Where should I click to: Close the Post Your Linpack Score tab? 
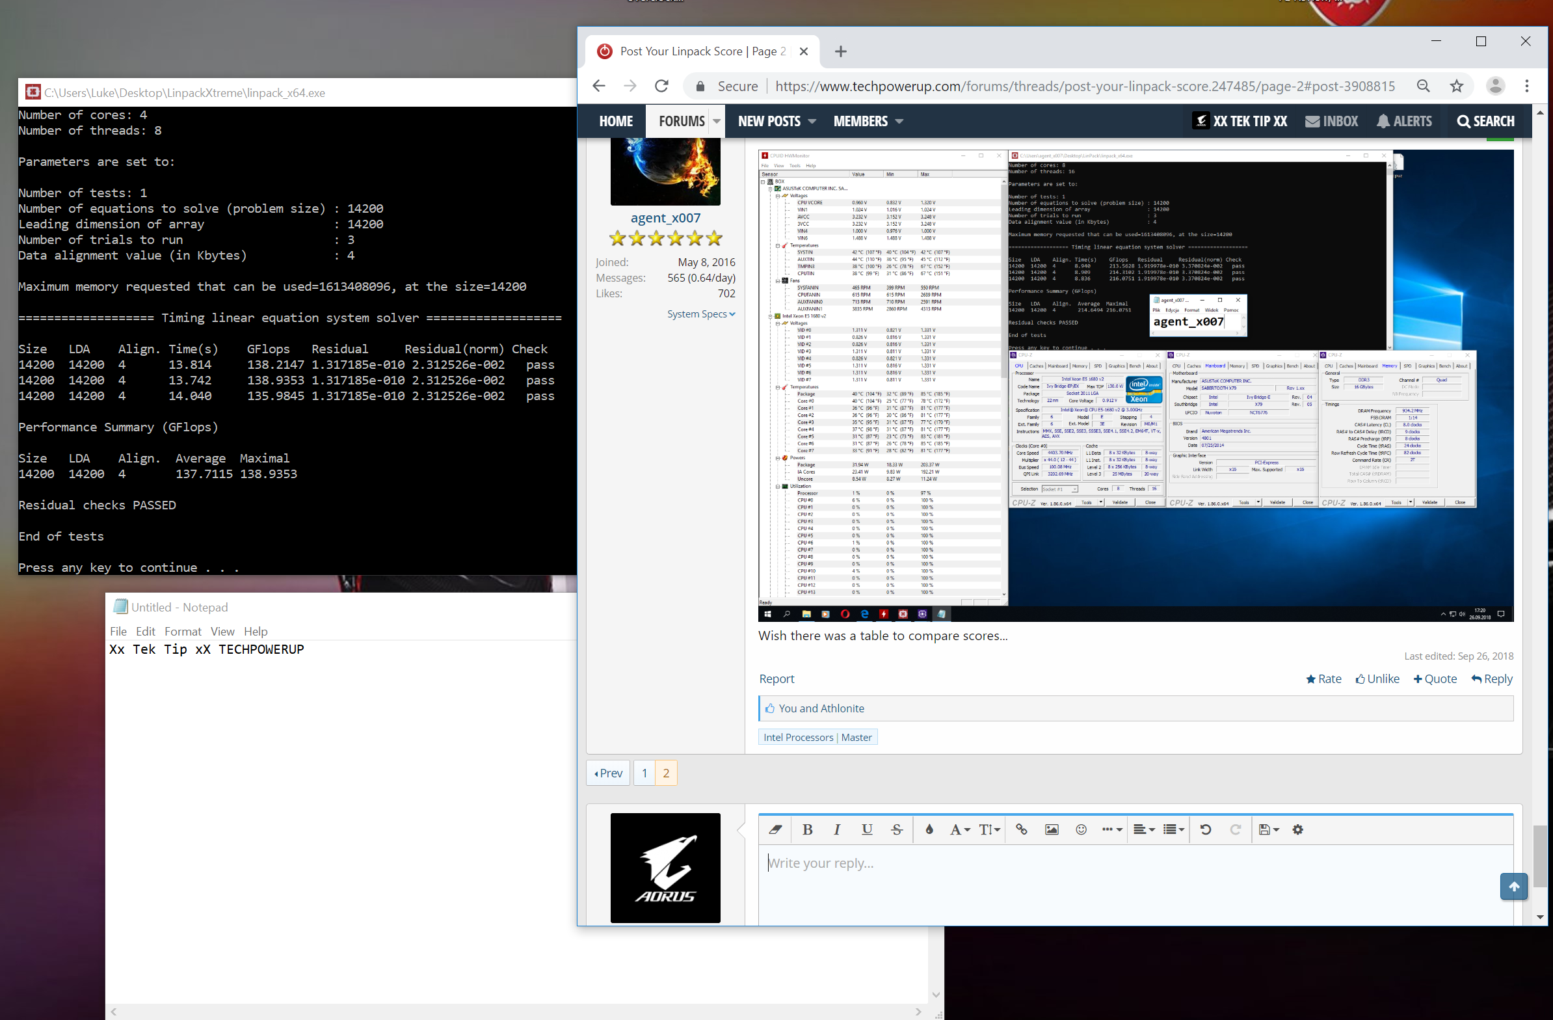804,51
